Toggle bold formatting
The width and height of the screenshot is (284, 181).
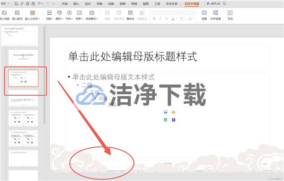point(154,18)
